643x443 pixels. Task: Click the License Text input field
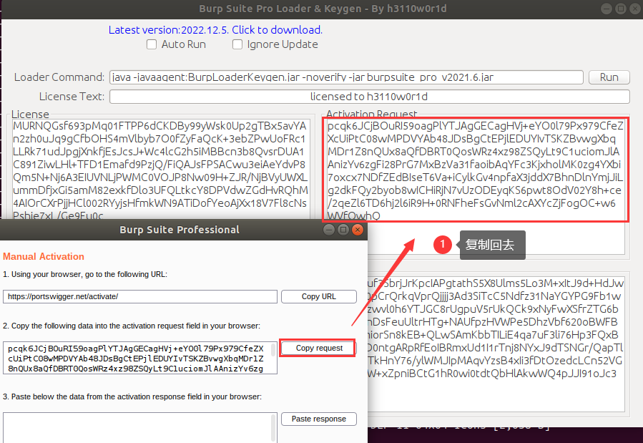370,97
